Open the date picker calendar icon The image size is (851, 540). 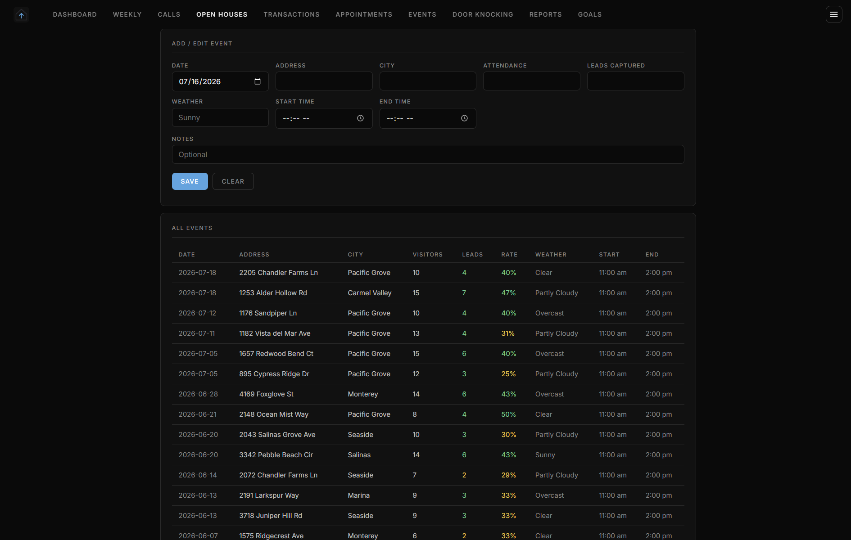click(x=258, y=81)
